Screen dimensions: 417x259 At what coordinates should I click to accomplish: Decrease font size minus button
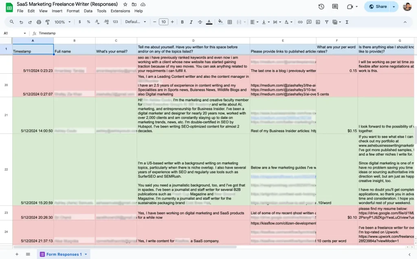pyautogui.click(x=154, y=22)
